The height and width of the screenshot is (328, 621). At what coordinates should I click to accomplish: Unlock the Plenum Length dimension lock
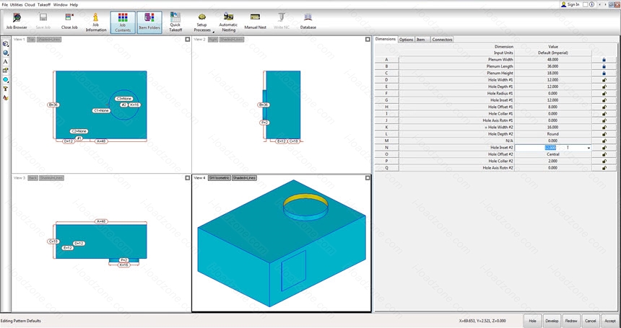click(x=604, y=66)
